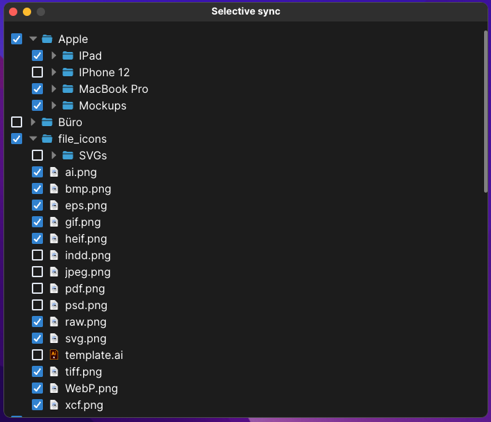Click the file_icons folder icon

(47, 139)
